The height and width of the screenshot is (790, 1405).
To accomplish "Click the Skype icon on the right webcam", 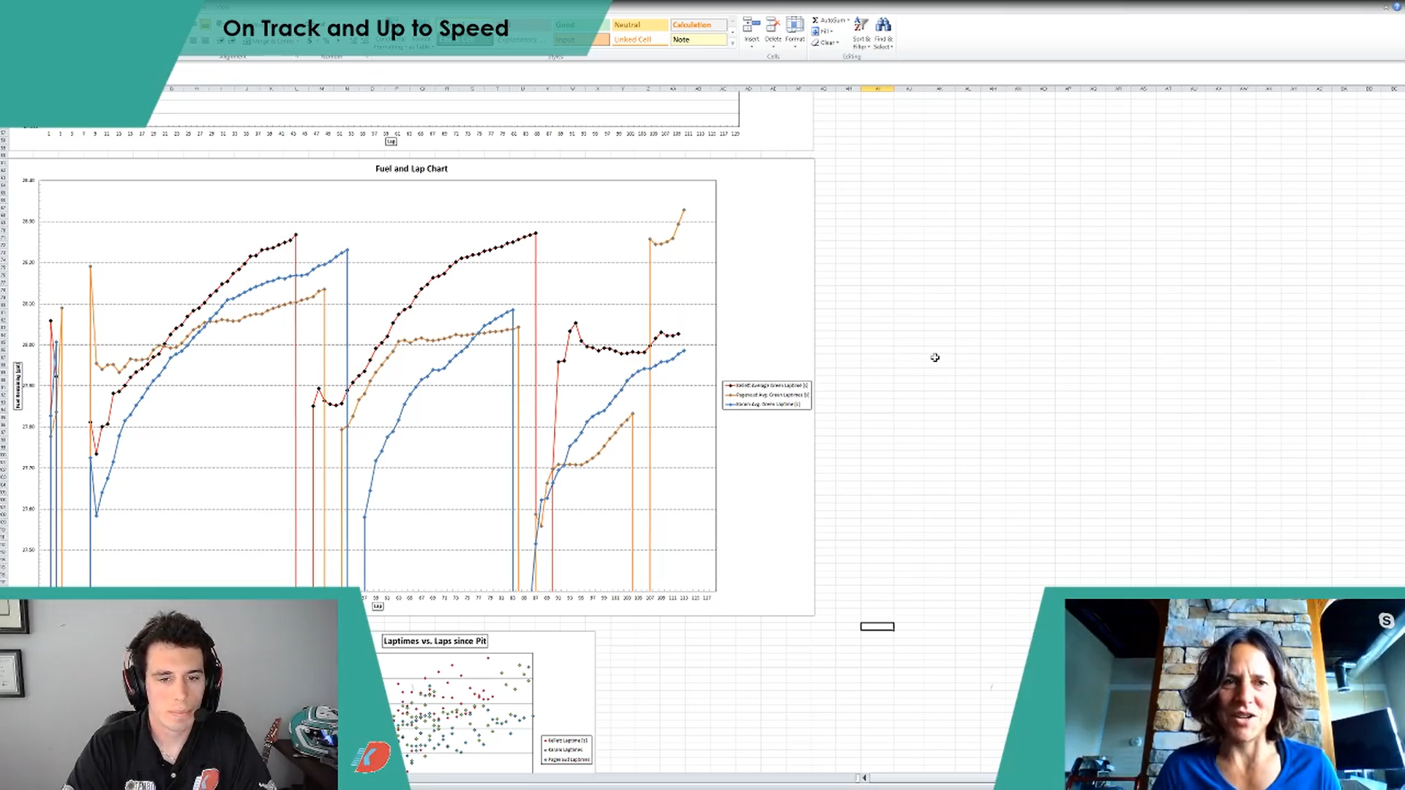I will point(1386,620).
